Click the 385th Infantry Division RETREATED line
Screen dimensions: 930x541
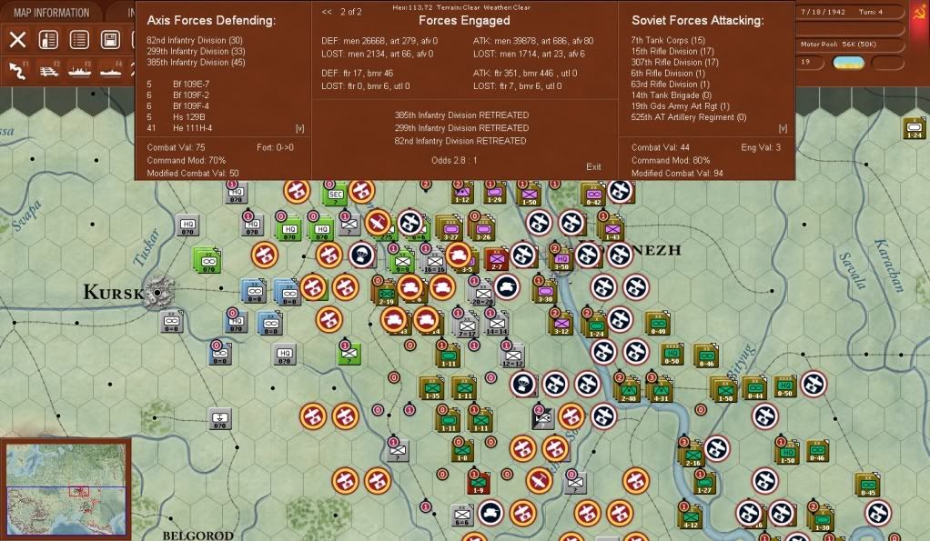[461, 115]
